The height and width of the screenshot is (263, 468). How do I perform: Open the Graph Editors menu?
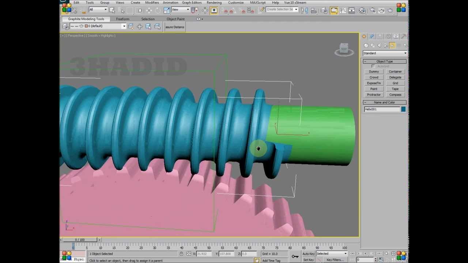tap(192, 3)
